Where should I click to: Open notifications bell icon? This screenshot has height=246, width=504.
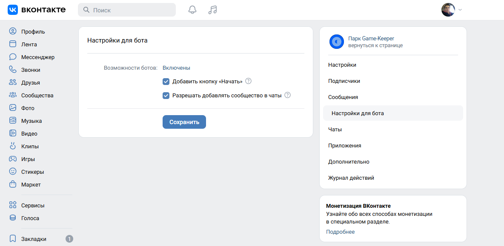coord(192,10)
